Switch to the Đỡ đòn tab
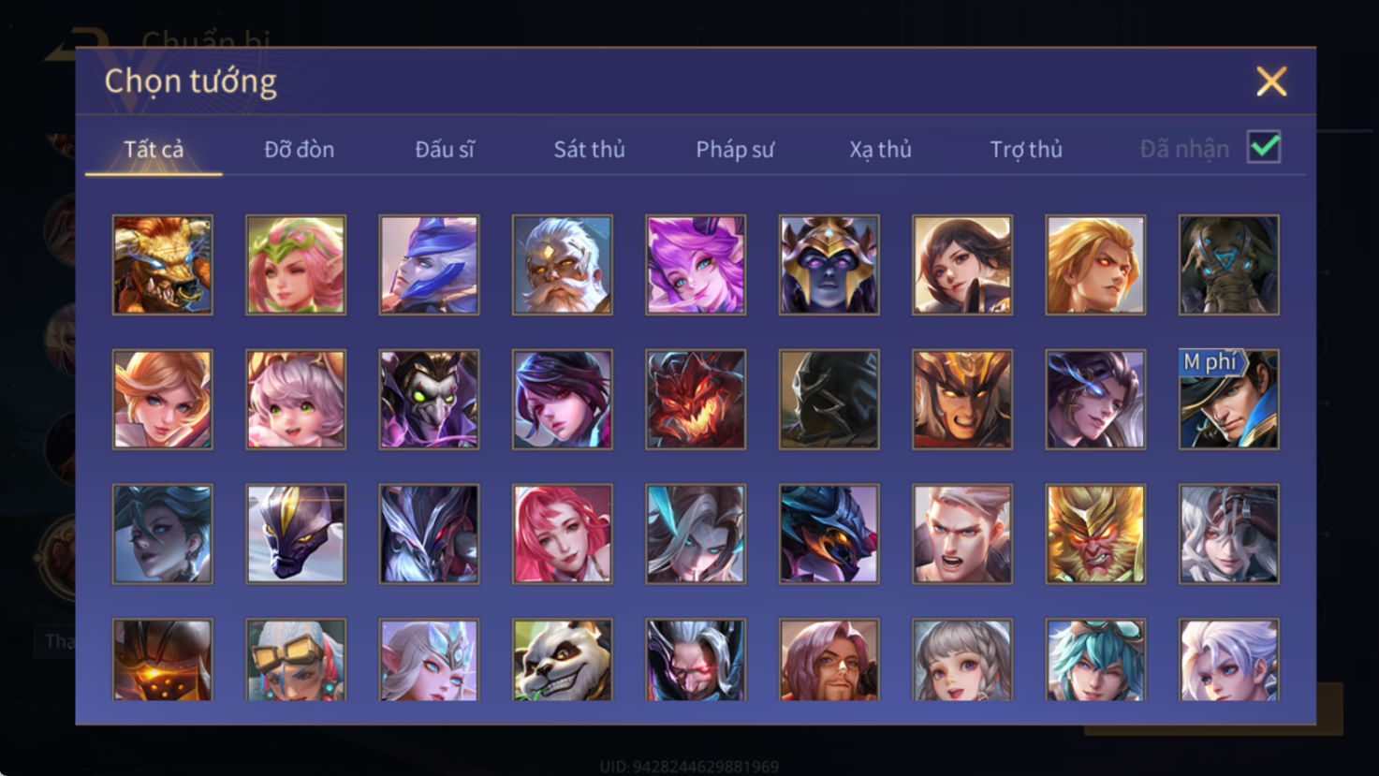The height and width of the screenshot is (776, 1379). [x=299, y=149]
